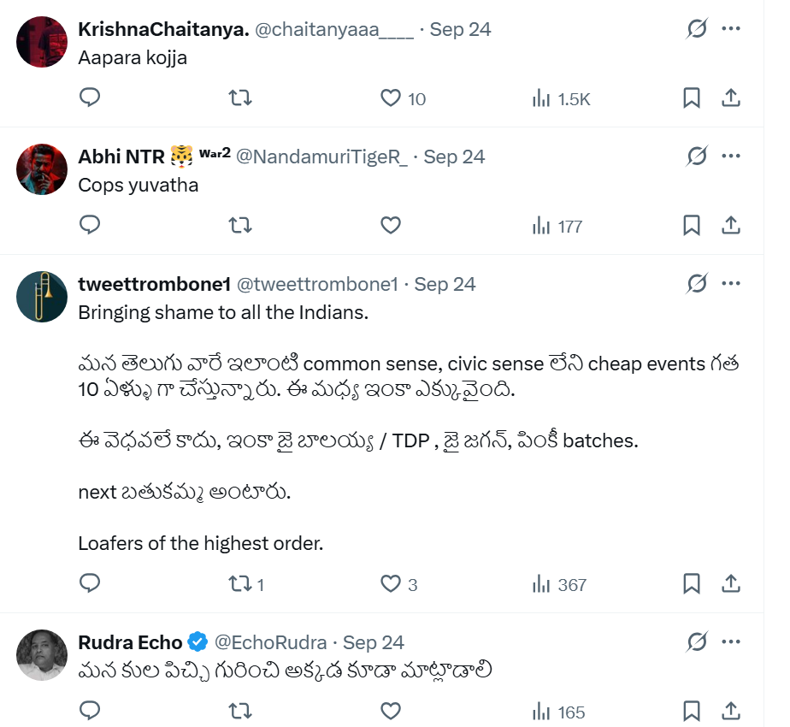The image size is (790, 727).
Task: Share KrishnaChaitanya's tweet
Action: click(731, 98)
